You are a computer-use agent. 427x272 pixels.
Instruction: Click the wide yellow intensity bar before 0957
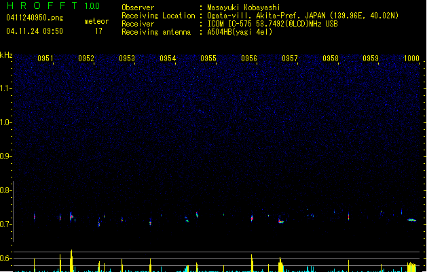pos(280,265)
